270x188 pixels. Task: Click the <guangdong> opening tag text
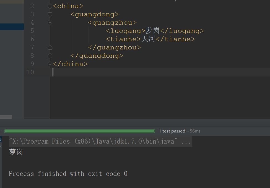tap(95, 14)
